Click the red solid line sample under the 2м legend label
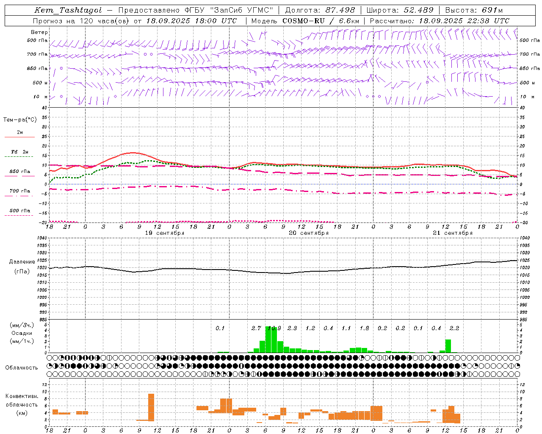This screenshot has height=434, width=542. coord(20,137)
